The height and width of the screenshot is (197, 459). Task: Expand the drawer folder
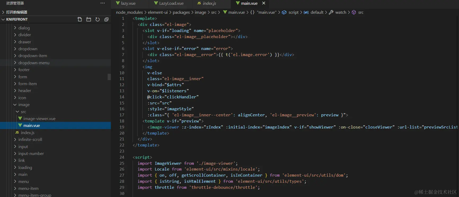tap(24, 42)
